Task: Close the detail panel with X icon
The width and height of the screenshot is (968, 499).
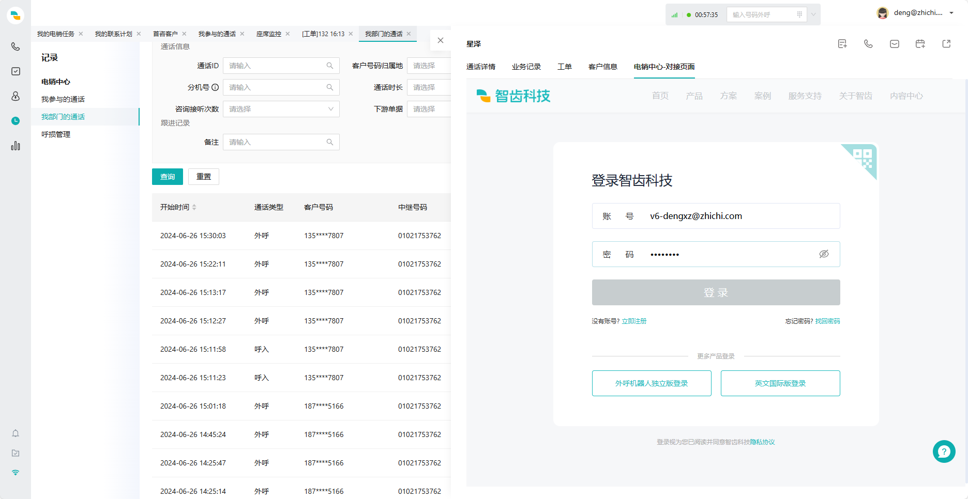Action: click(x=441, y=40)
